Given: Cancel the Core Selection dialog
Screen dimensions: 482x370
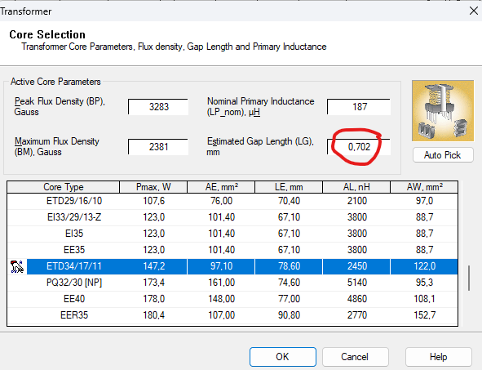Looking at the screenshot, I should [355, 357].
